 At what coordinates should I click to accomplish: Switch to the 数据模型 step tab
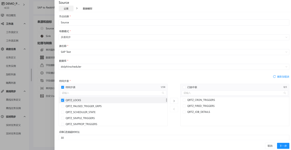pyautogui.click(x=88, y=9)
